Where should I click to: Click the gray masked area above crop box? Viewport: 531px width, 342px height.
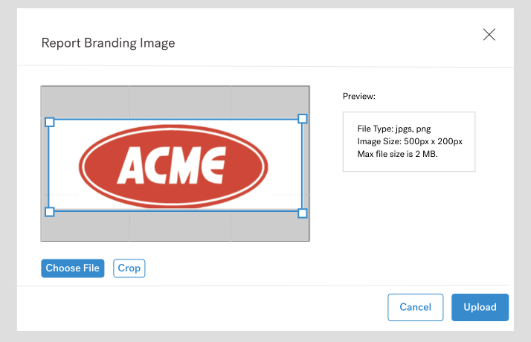coord(175,101)
